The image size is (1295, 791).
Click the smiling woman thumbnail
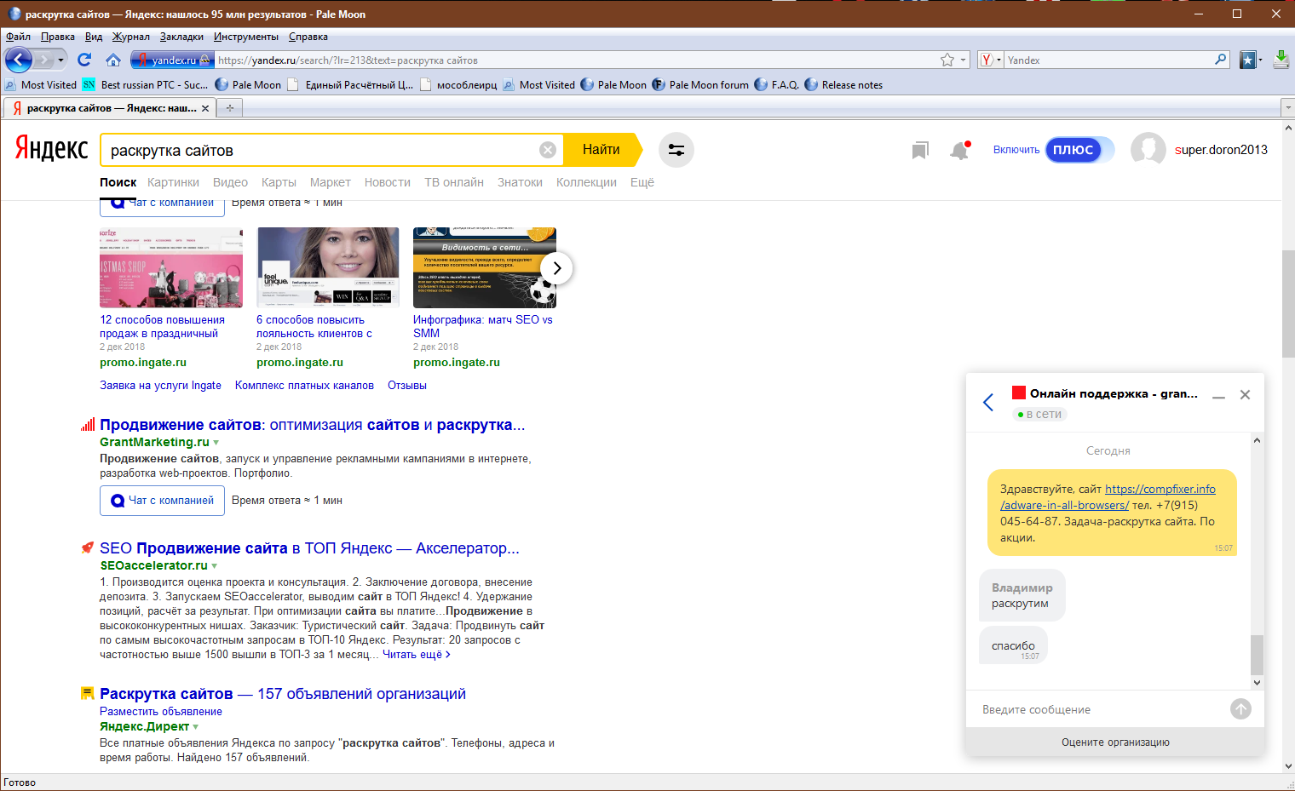[x=328, y=267]
